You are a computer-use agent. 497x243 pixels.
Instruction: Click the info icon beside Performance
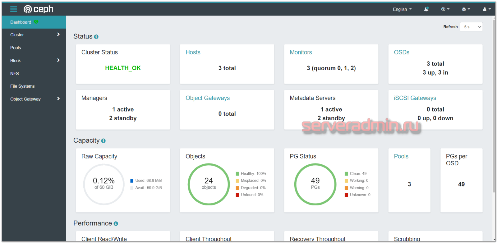click(x=116, y=224)
